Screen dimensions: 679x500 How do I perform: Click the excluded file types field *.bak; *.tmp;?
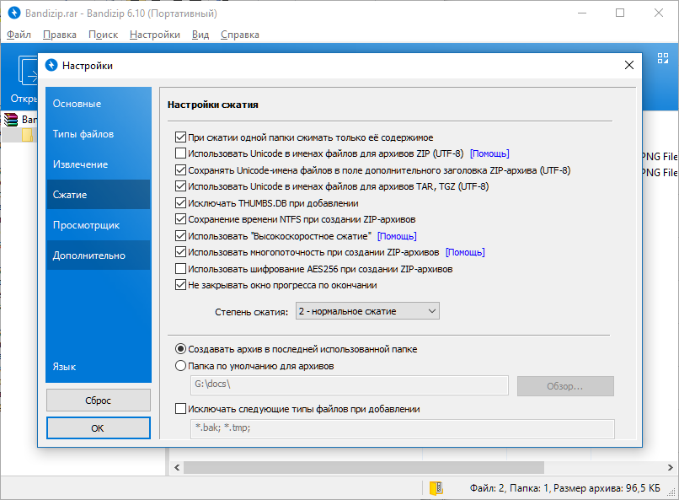tap(403, 428)
